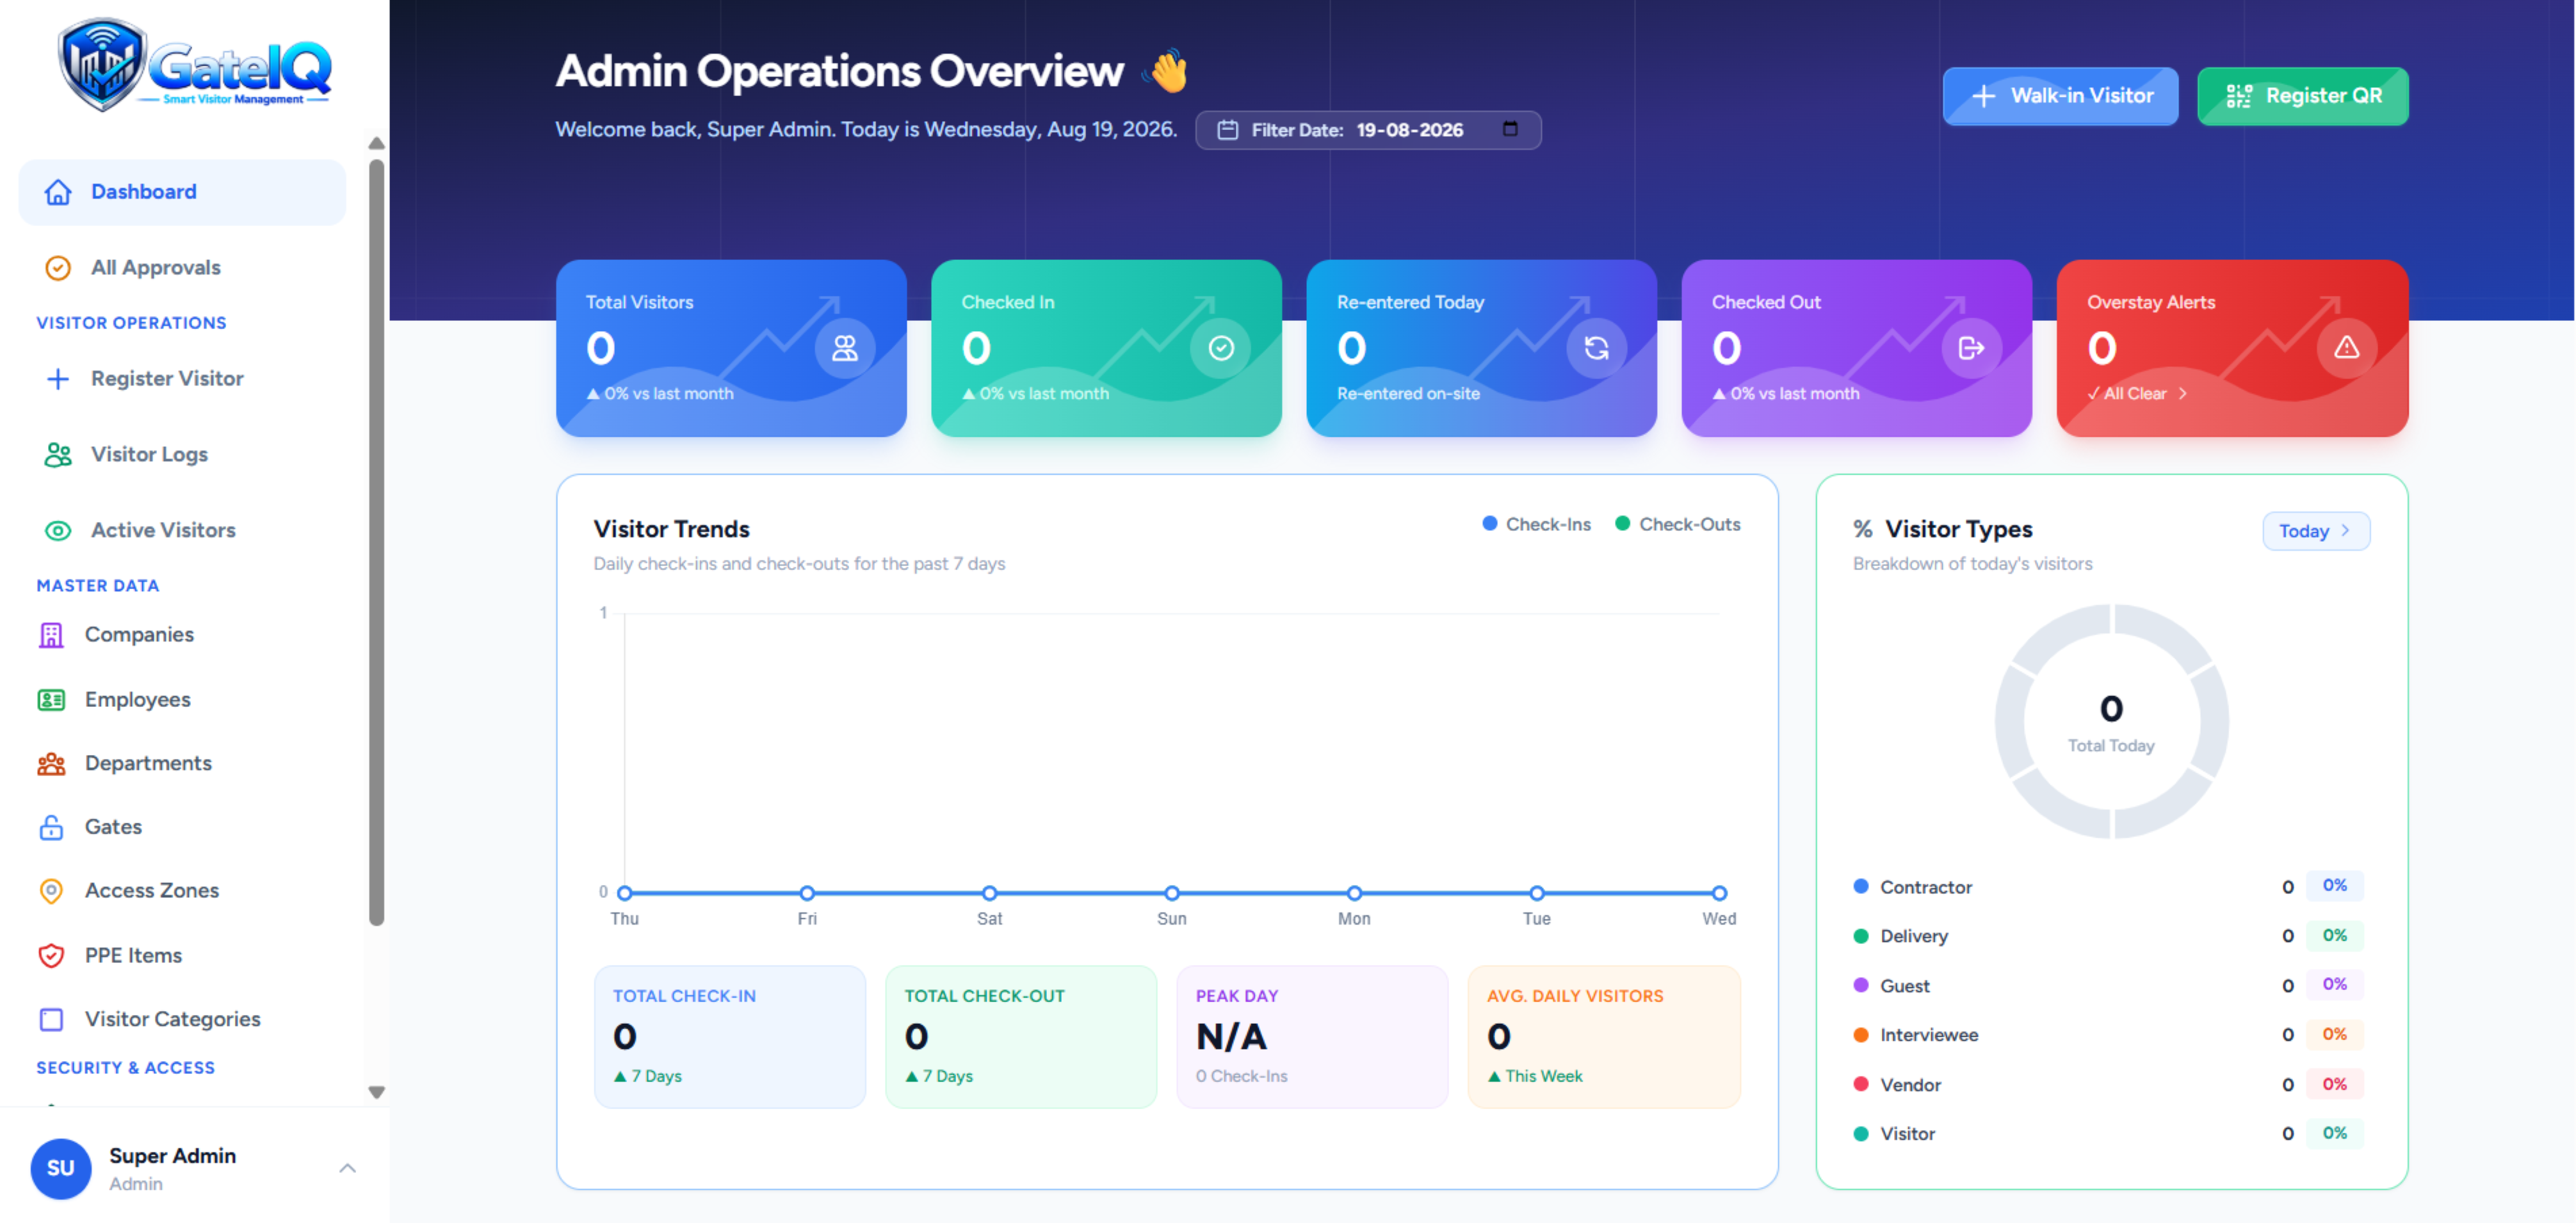The image size is (2576, 1223).
Task: Click the Active Visitors eye icon
Action: [x=58, y=531]
